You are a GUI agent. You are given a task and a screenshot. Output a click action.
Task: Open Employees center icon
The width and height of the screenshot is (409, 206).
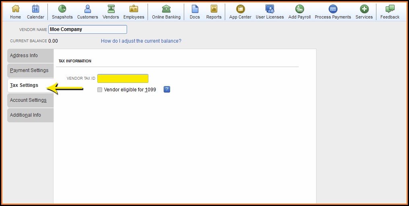pos(134,9)
